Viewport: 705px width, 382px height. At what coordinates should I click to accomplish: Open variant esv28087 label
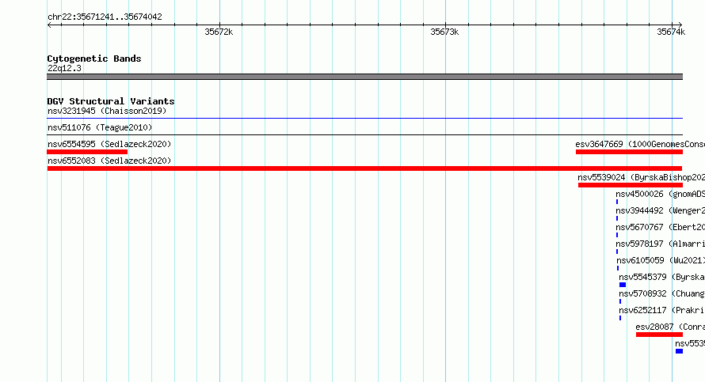coord(670,327)
